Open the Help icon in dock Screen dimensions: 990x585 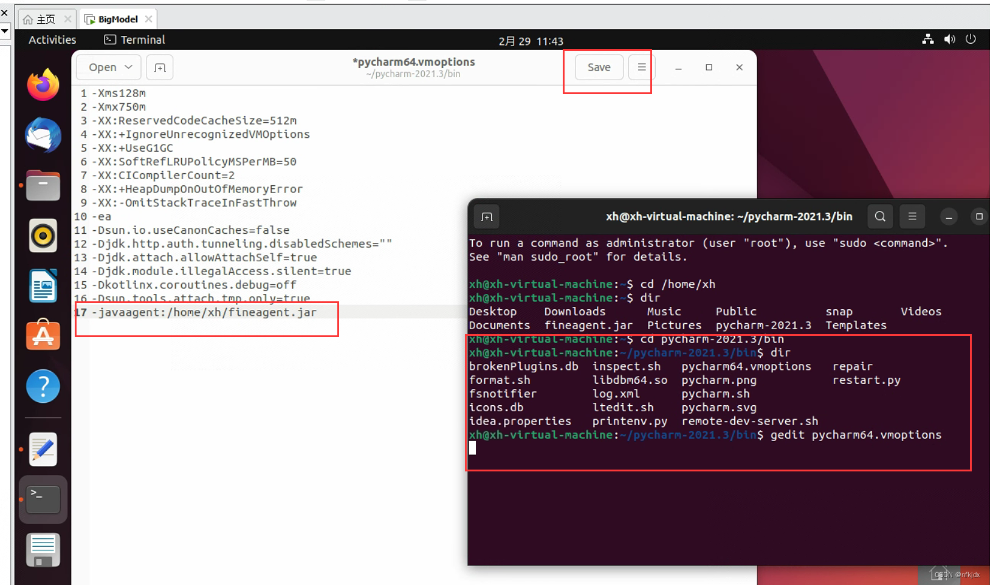pyautogui.click(x=43, y=386)
